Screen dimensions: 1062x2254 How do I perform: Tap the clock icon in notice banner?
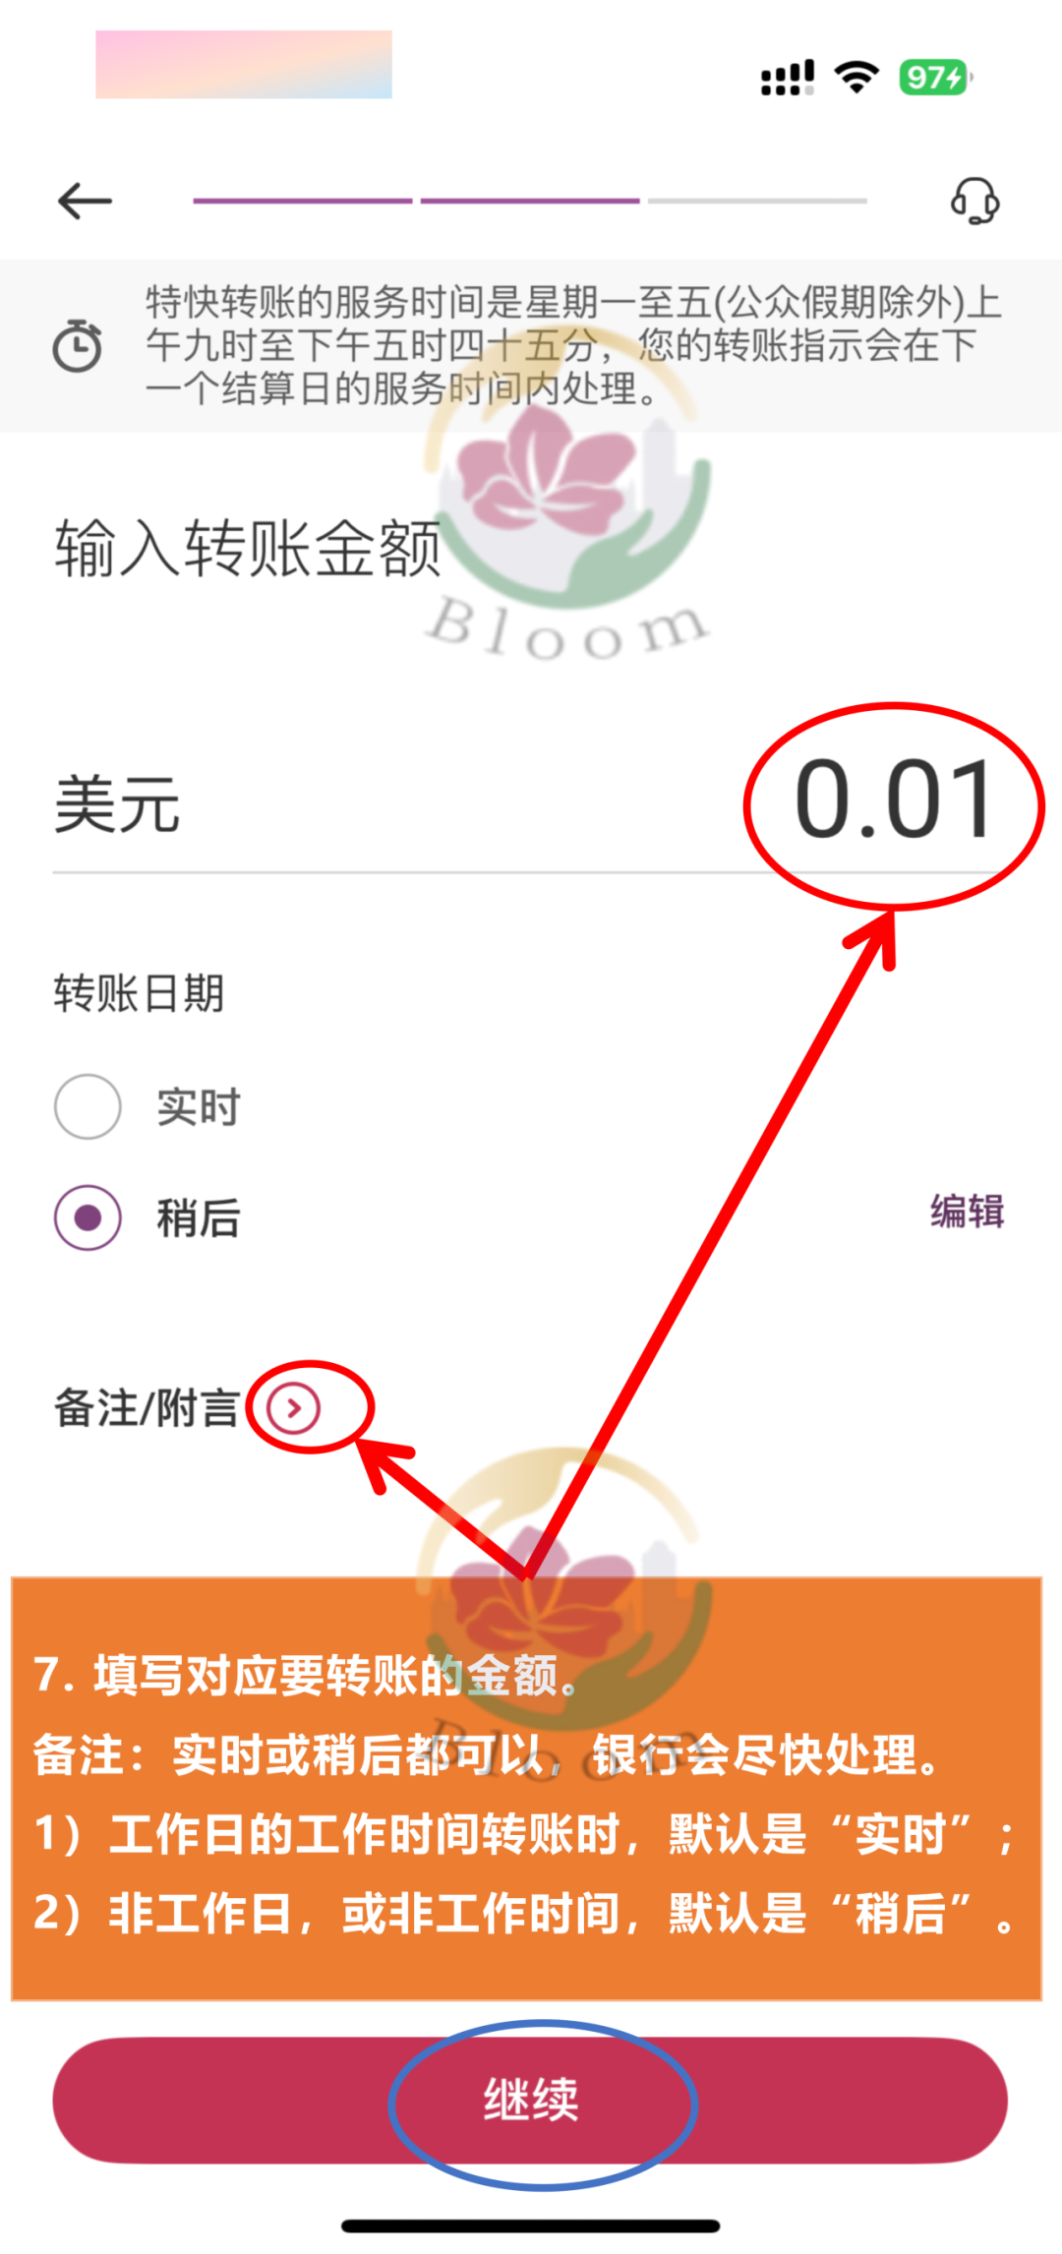pyautogui.click(x=77, y=345)
